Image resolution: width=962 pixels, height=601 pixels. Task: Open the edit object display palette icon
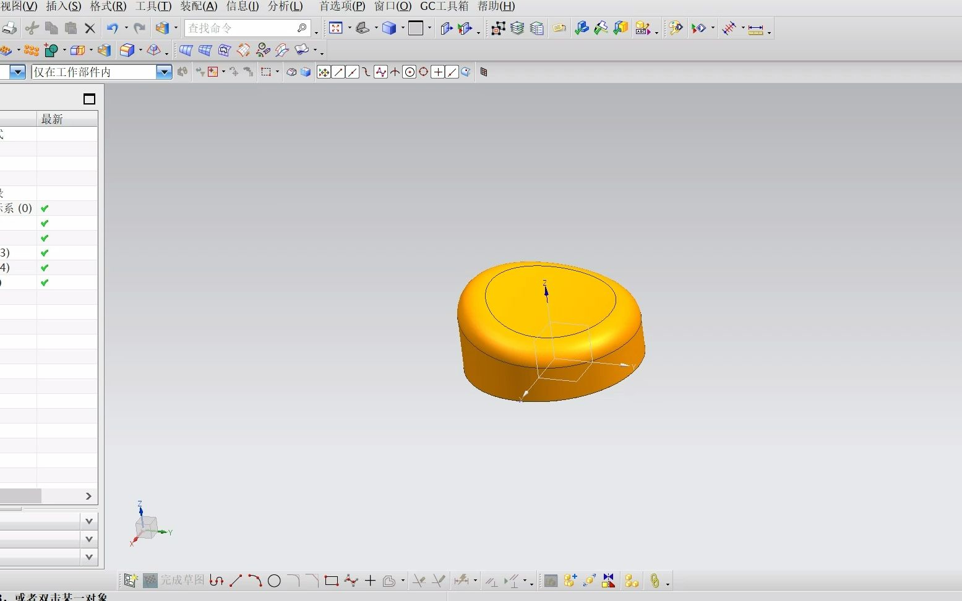tap(676, 28)
